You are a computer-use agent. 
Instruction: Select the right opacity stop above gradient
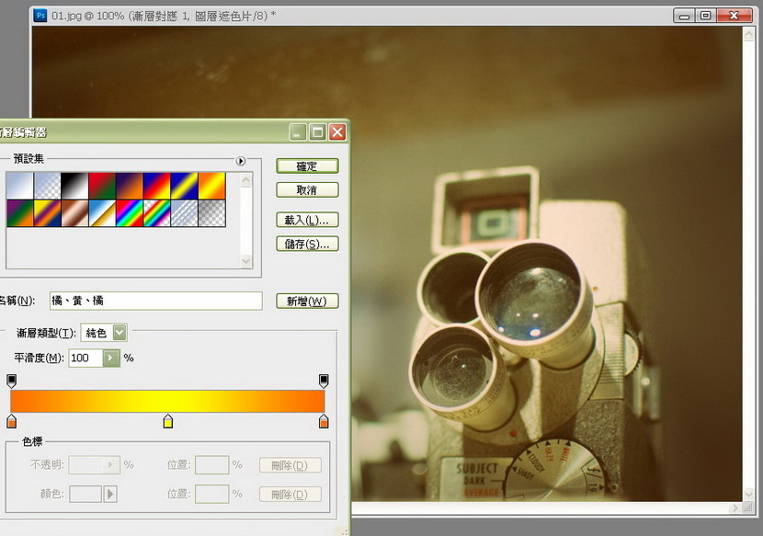[x=324, y=380]
